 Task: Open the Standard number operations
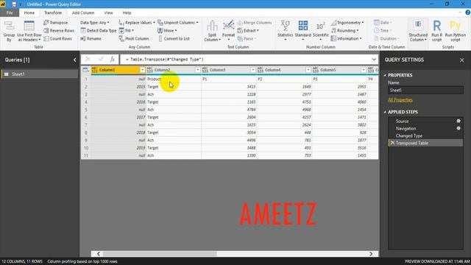pyautogui.click(x=302, y=31)
